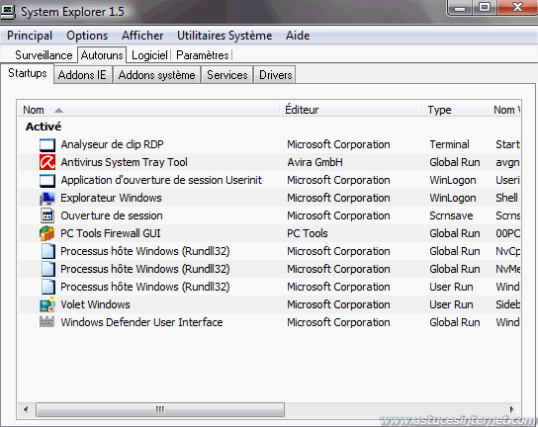Click the horizontal scrollbar thumb
The height and width of the screenshot is (427, 538).
click(160, 409)
